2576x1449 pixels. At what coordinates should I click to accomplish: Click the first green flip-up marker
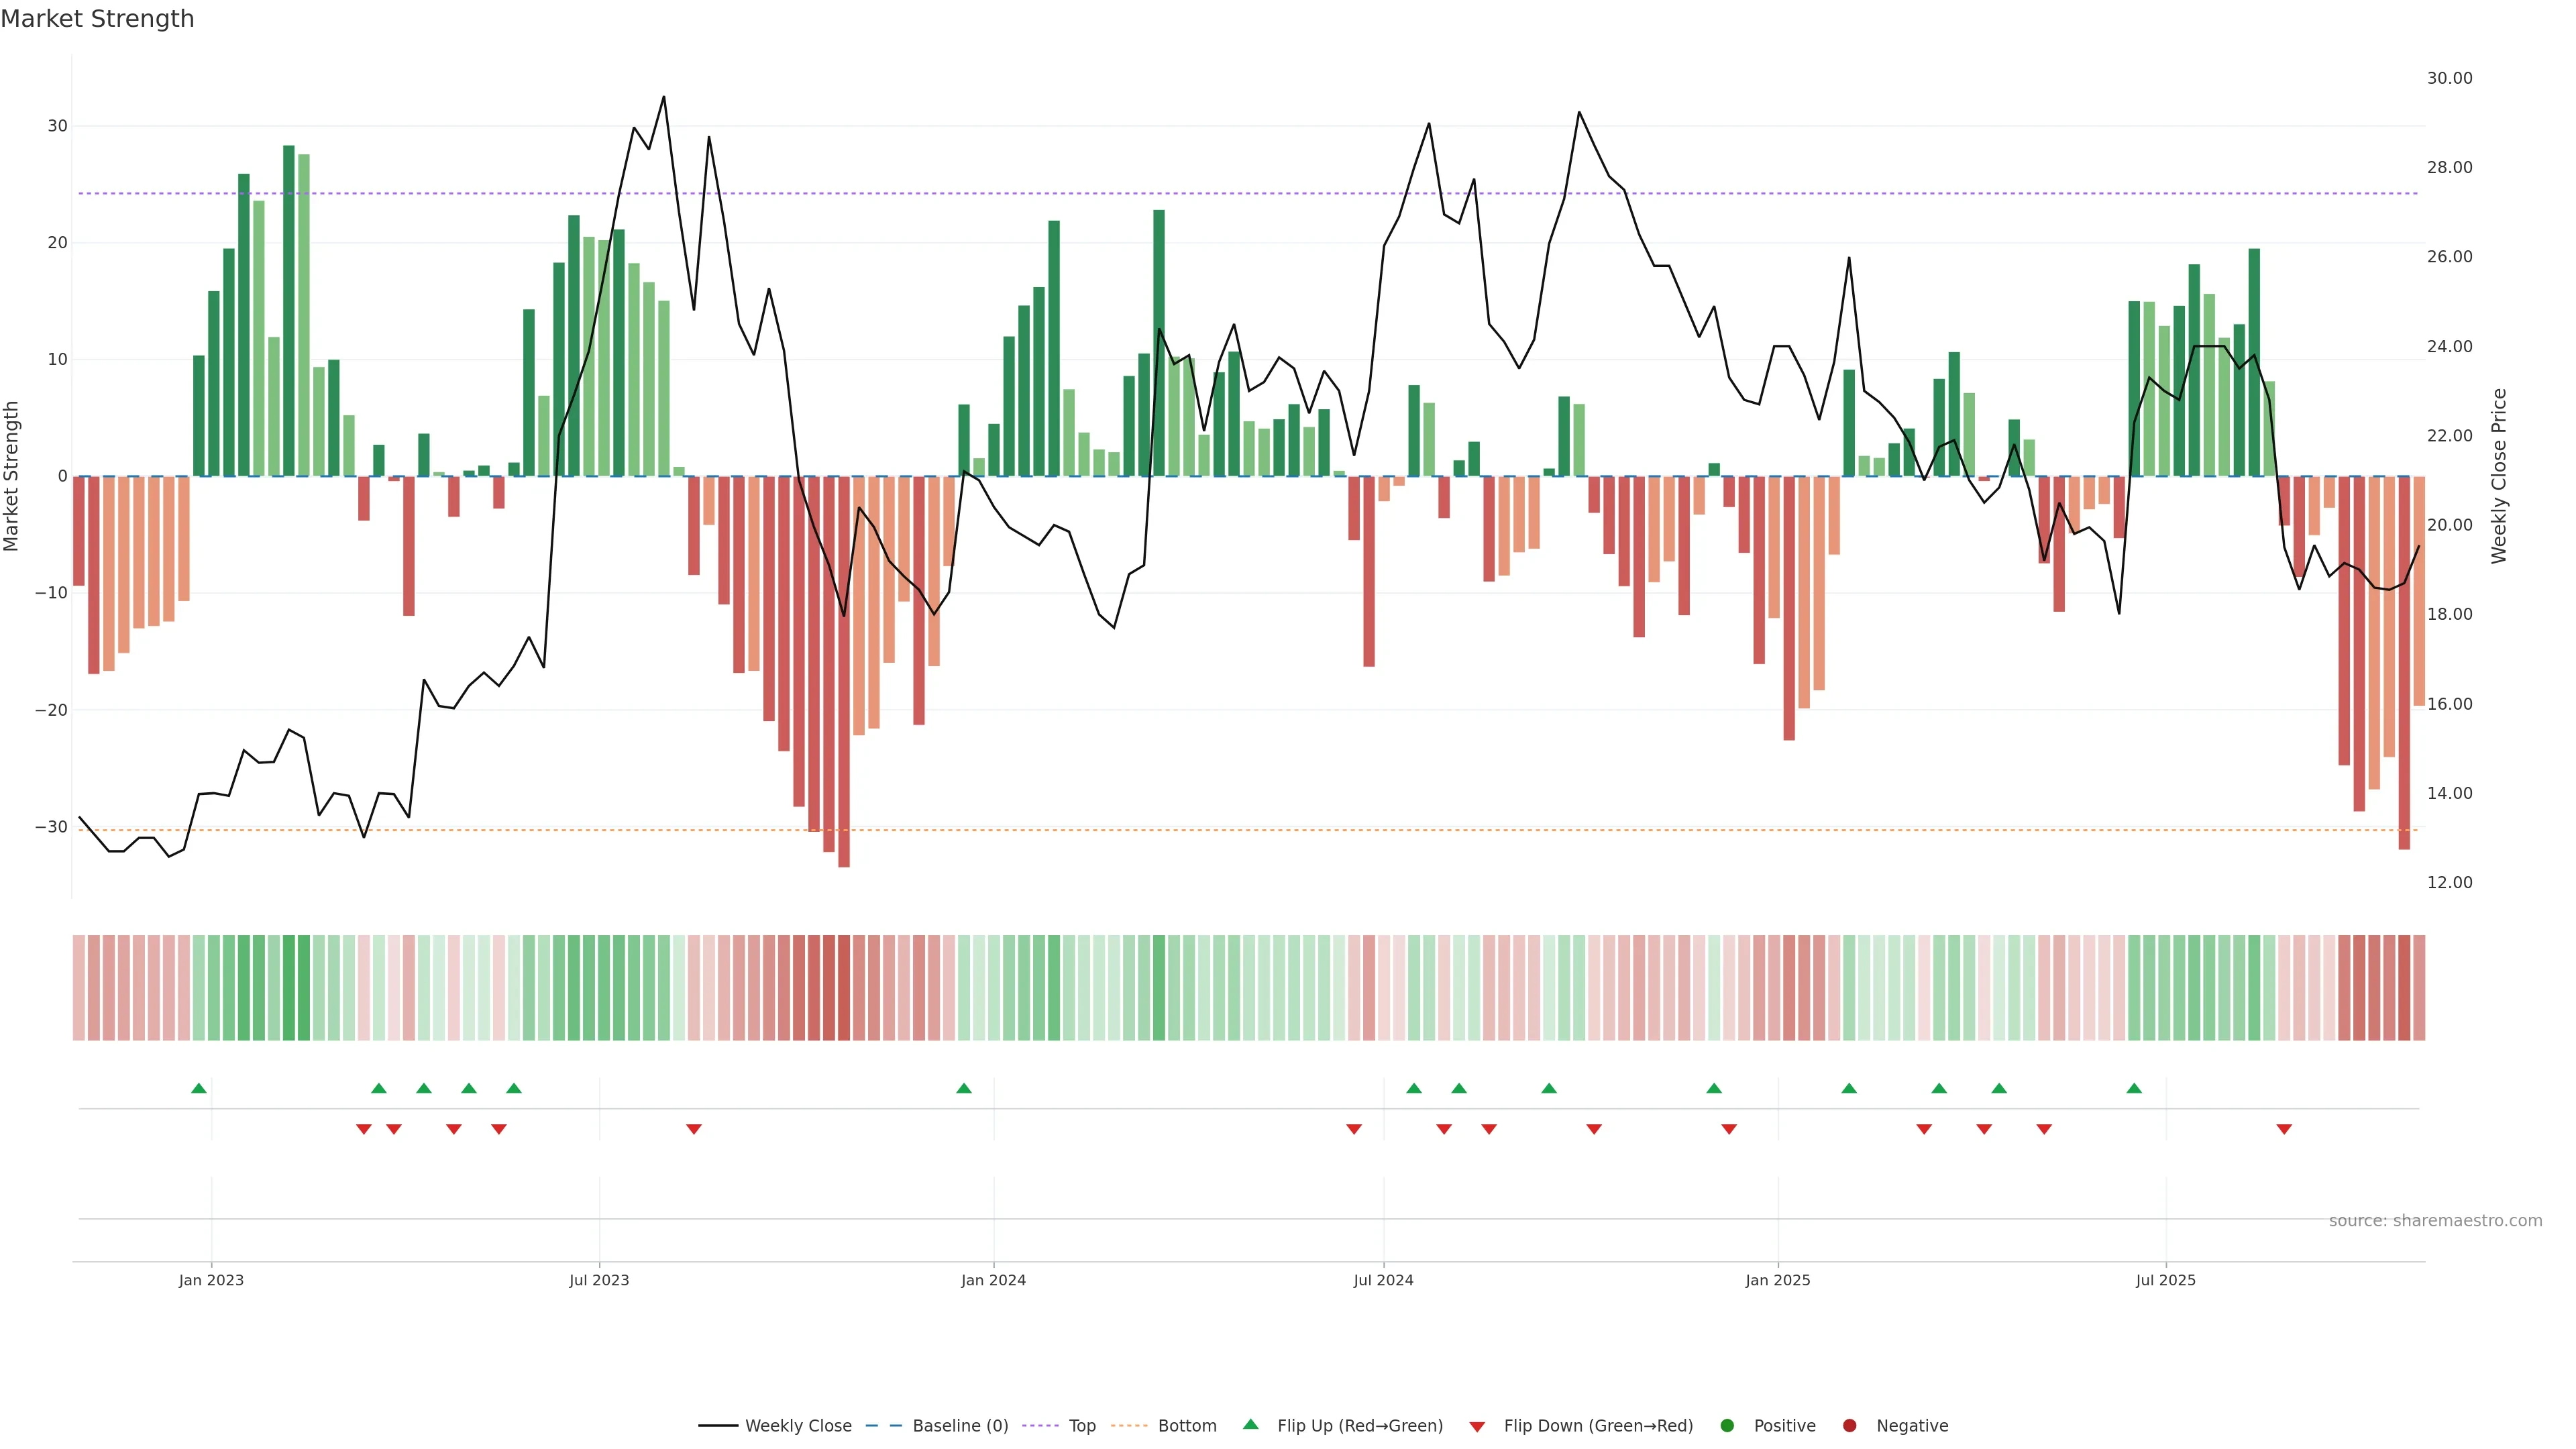pos(199,1088)
